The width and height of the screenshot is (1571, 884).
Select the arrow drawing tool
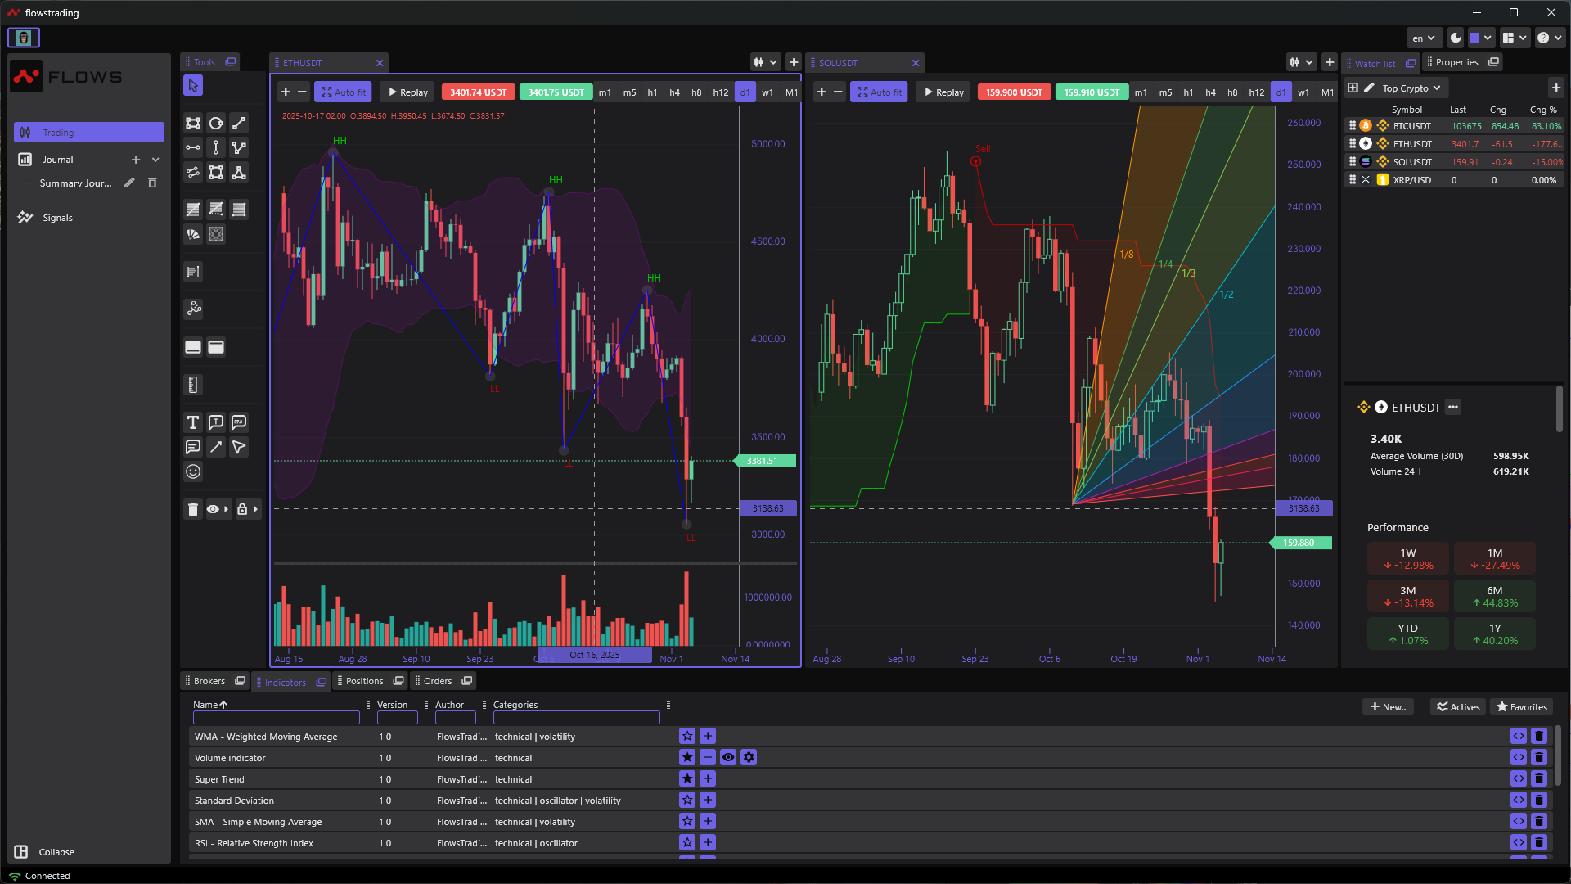pyautogui.click(x=216, y=447)
